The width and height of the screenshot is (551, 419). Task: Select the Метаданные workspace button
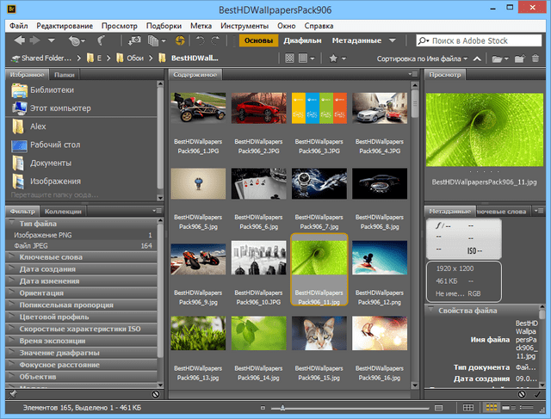tap(356, 40)
